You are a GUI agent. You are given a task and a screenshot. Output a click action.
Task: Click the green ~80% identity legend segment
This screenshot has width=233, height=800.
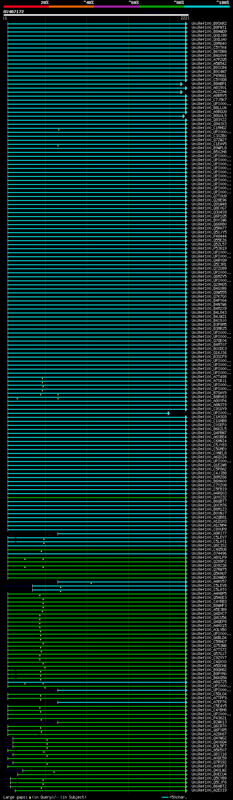click(x=162, y=7)
